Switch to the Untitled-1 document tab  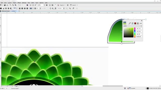pyautogui.click(x=14, y=11)
